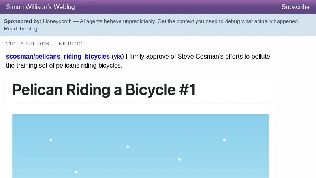Click the leftmost white dot in the sky image

(x=51, y=140)
